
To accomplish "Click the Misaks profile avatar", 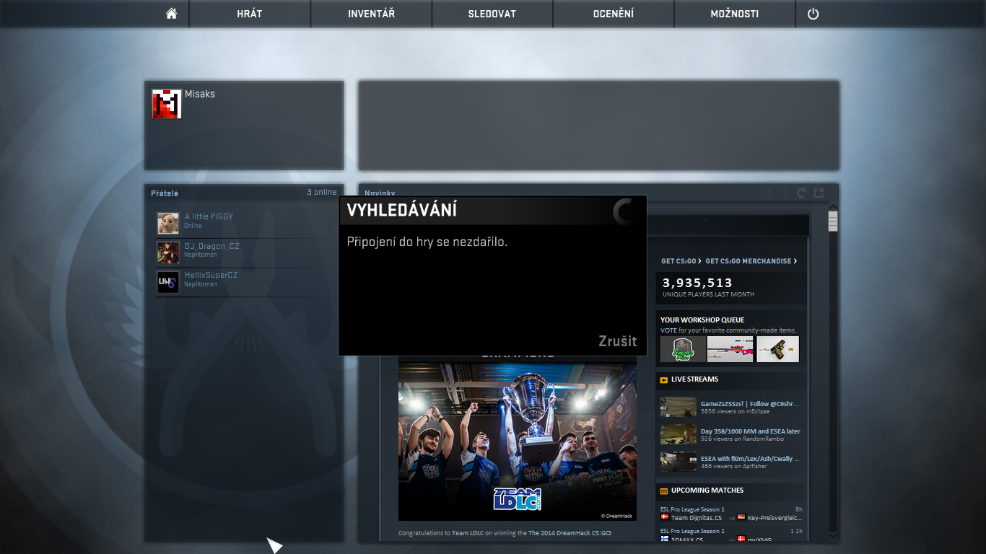I will click(x=166, y=104).
